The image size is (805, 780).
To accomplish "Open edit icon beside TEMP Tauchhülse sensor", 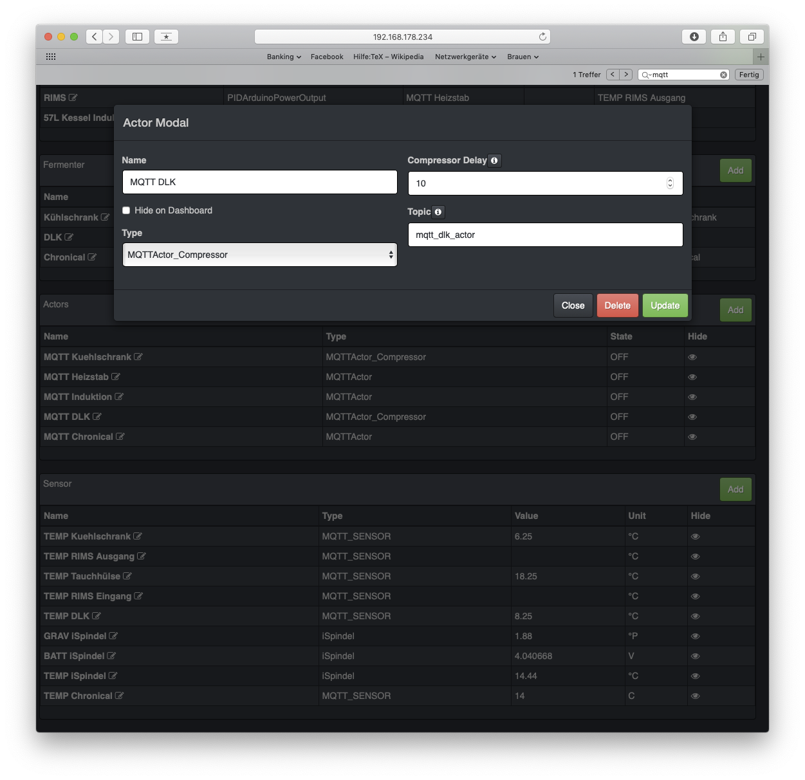I will (127, 576).
